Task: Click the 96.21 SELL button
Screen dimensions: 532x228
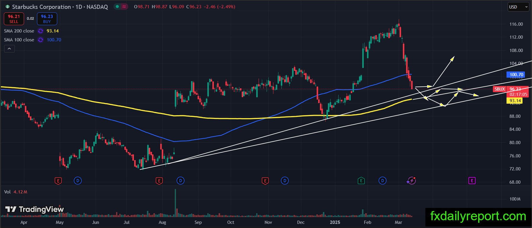Action: [x=14, y=19]
